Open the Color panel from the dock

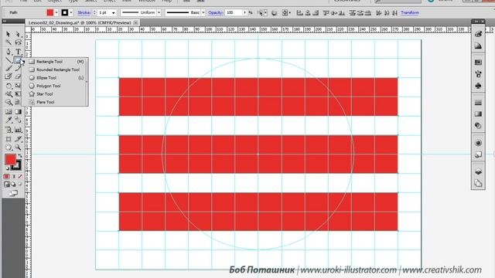click(478, 34)
